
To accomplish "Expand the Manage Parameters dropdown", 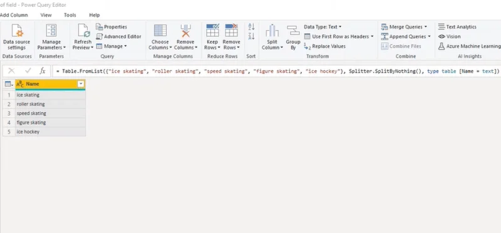I will click(65, 48).
